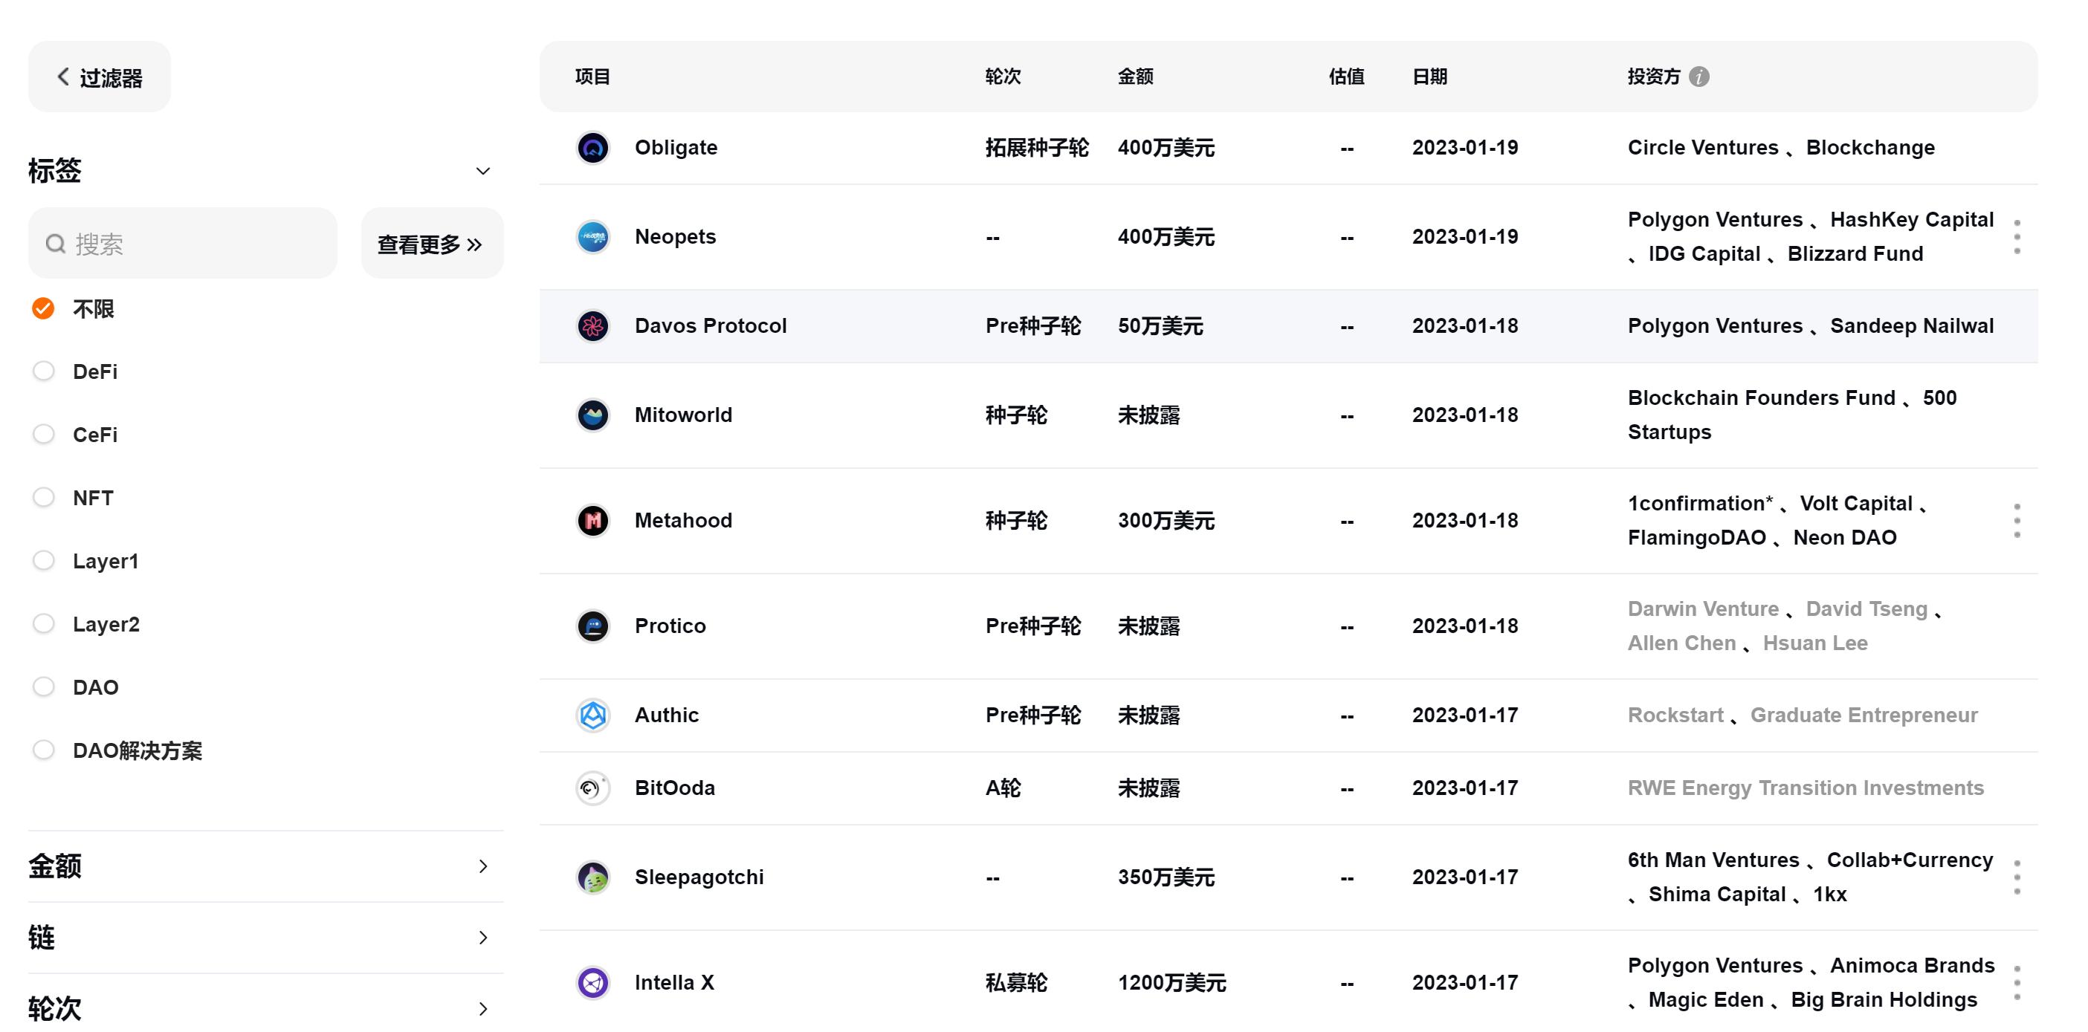Click the 金额 column header in the table
The width and height of the screenshot is (2088, 1032).
tap(1134, 76)
